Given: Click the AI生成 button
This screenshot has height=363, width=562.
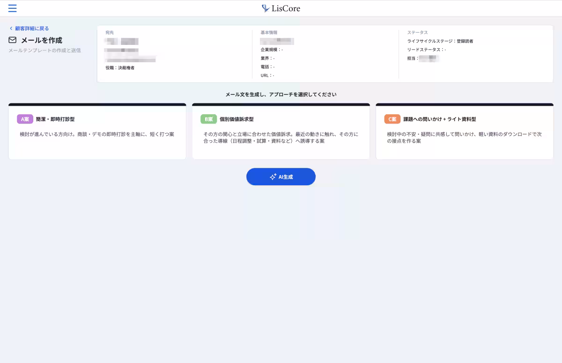Looking at the screenshot, I should pyautogui.click(x=281, y=177).
